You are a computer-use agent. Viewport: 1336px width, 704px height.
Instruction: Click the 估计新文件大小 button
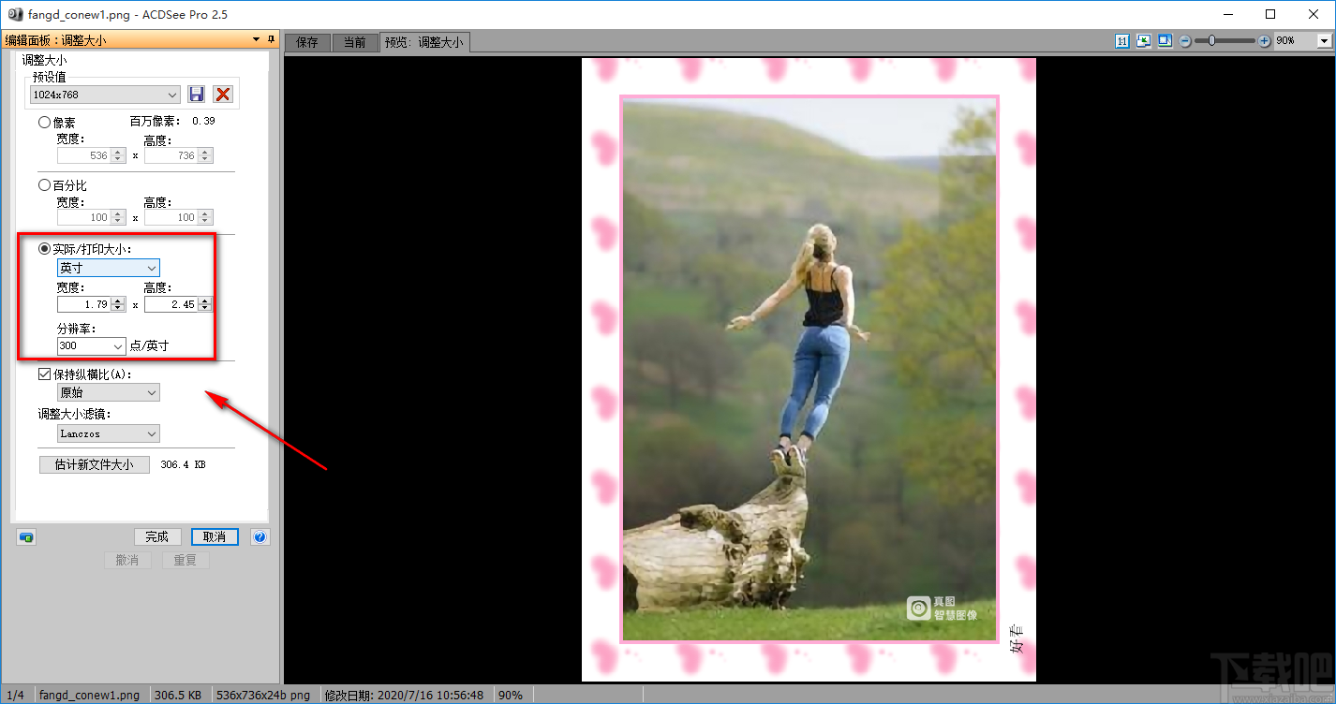[95, 465]
